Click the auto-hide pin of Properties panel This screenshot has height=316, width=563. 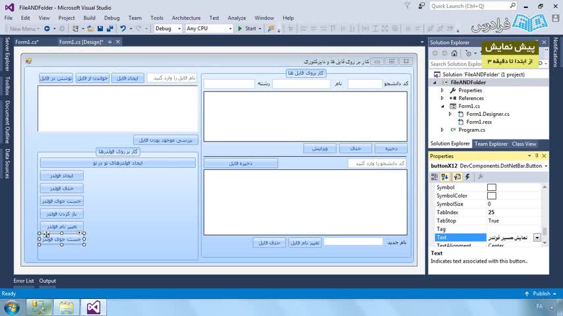click(537, 156)
